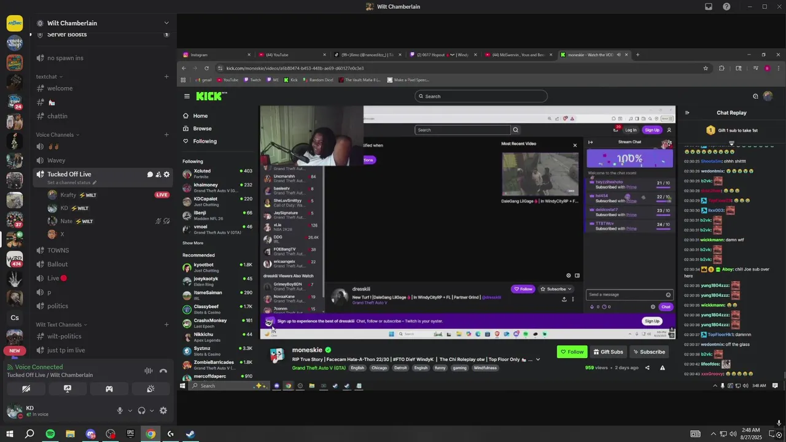Turn on camera in Discord voice panel
The width and height of the screenshot is (786, 442).
[26, 389]
